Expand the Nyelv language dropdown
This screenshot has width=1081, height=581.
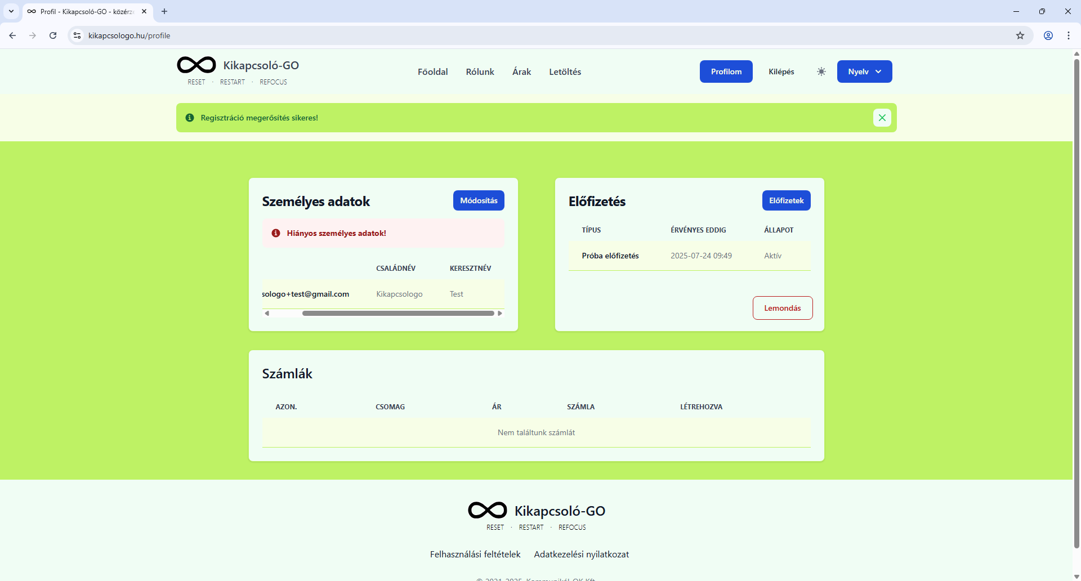864,71
